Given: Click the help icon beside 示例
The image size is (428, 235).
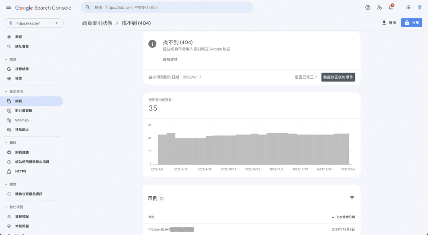Looking at the screenshot, I should (x=162, y=199).
